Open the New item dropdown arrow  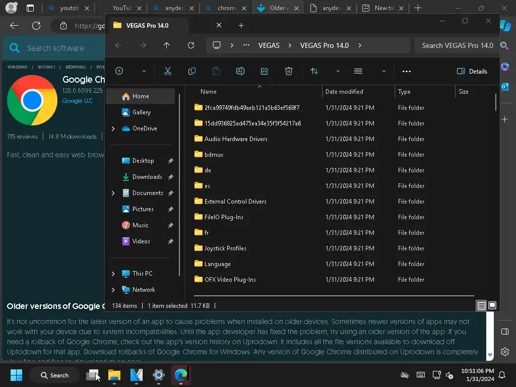[x=144, y=71]
